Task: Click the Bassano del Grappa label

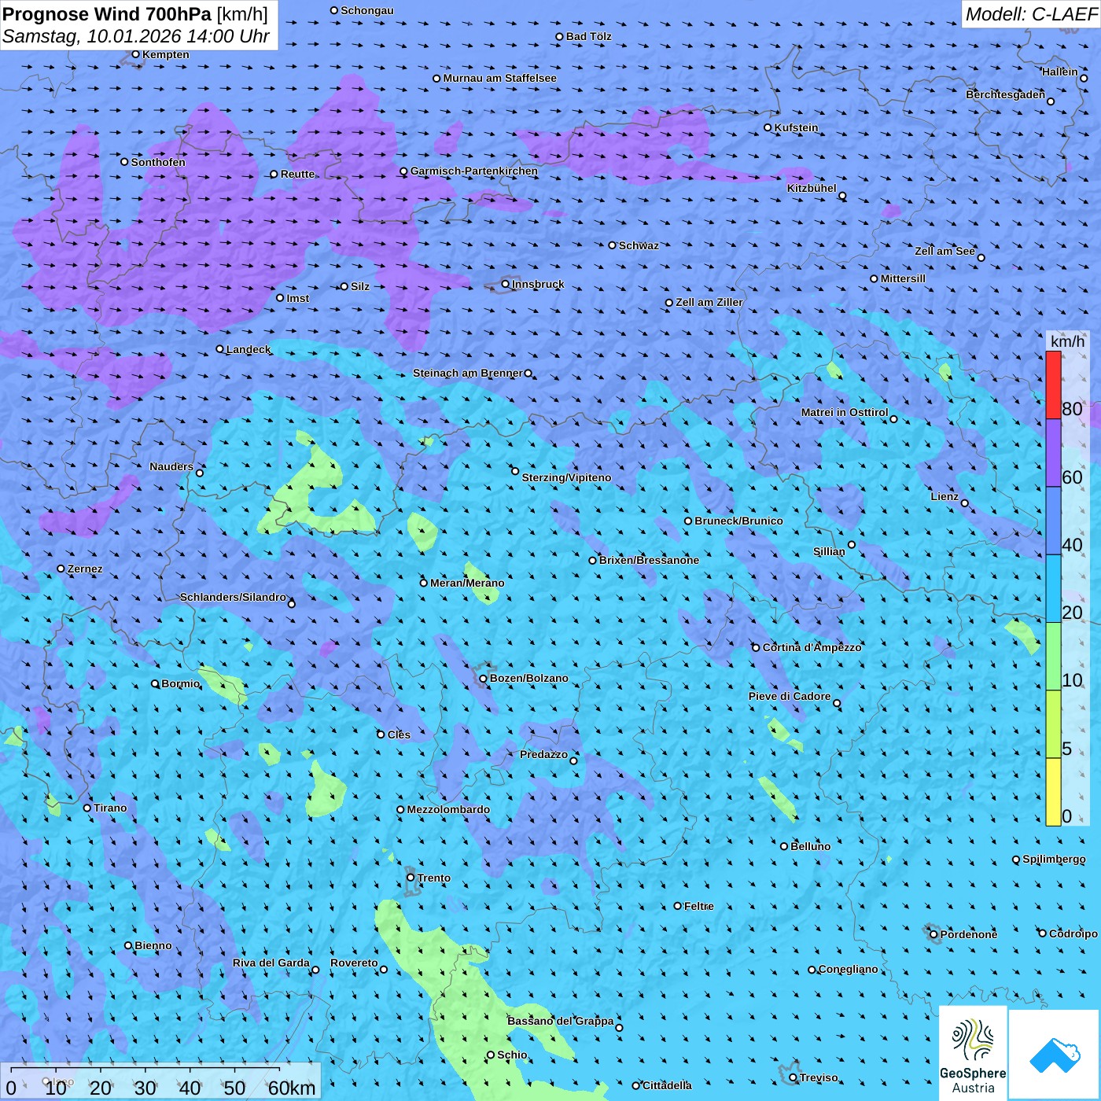Action: (x=560, y=1021)
